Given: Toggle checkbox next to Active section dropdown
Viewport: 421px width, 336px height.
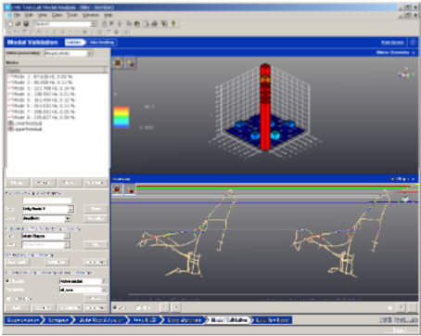Looking at the screenshot, I should point(8,281).
